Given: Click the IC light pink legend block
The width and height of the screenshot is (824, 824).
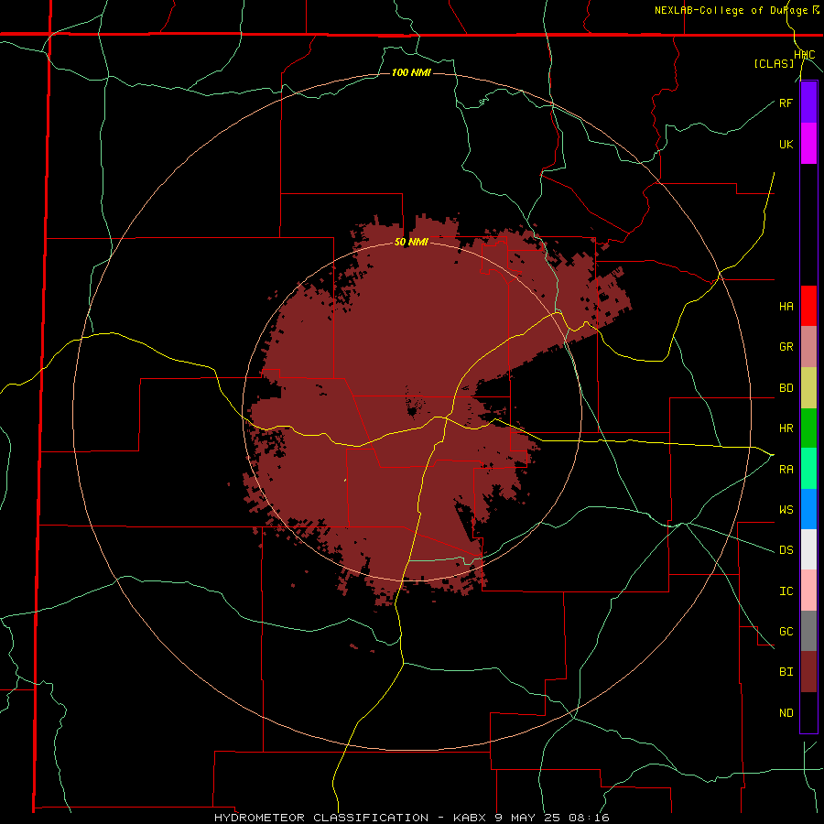Looking at the screenshot, I should [808, 591].
